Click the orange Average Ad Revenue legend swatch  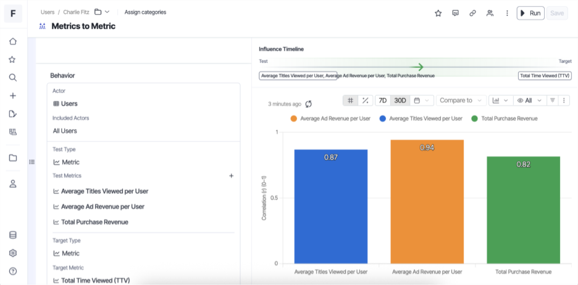point(294,118)
